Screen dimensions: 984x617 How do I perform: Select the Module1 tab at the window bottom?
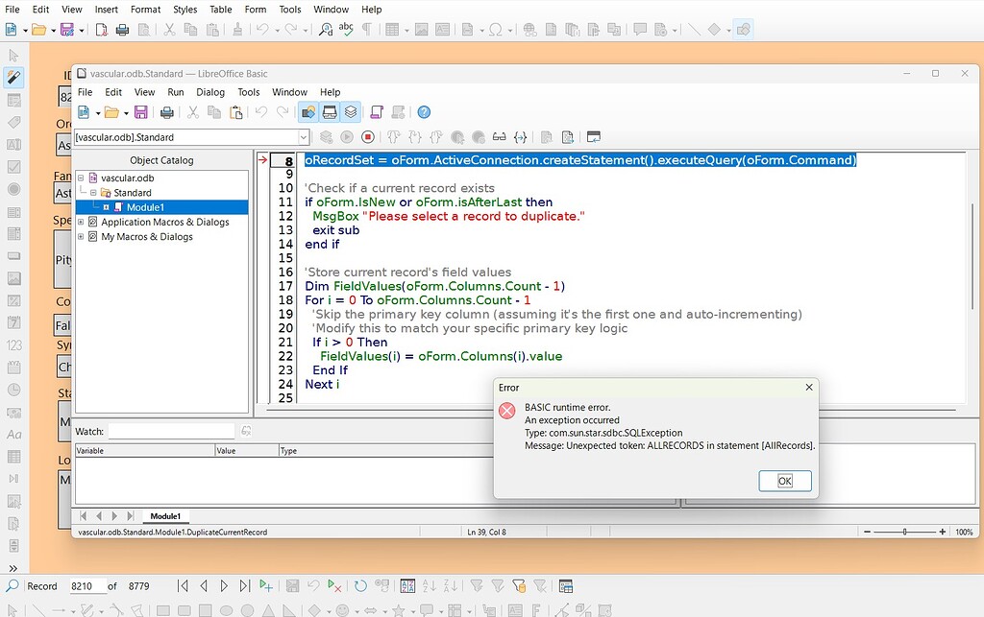(163, 516)
